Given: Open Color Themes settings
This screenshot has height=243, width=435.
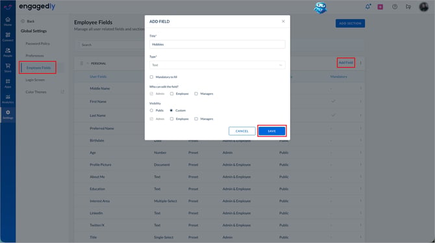Looking at the screenshot, I should tap(36, 92).
